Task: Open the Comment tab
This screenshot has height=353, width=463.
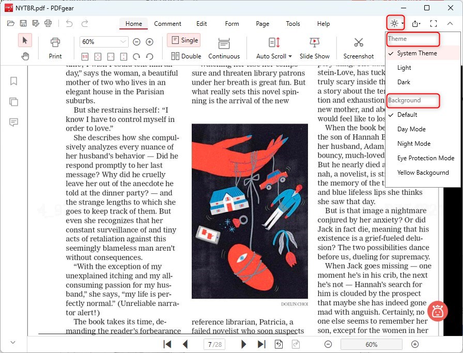Action: (x=167, y=24)
